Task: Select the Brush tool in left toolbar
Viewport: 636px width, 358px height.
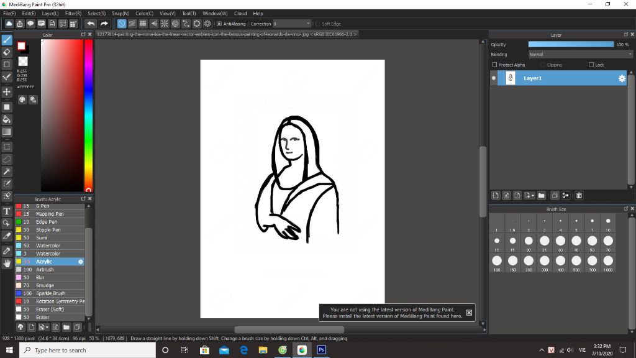Action: click(7, 40)
